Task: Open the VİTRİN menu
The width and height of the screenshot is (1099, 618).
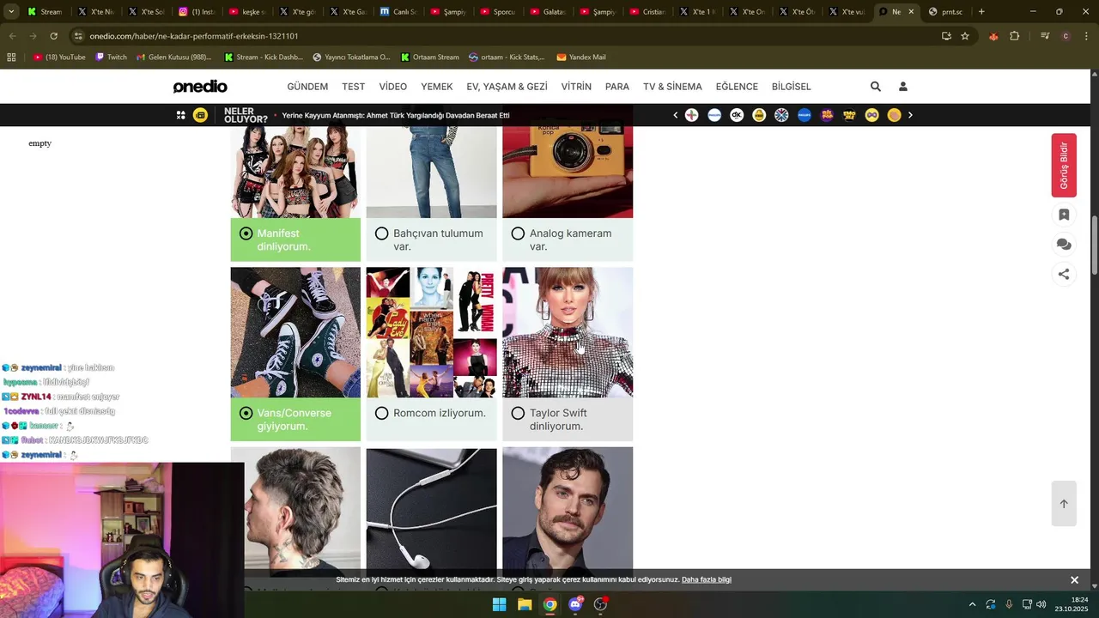Action: tap(576, 87)
